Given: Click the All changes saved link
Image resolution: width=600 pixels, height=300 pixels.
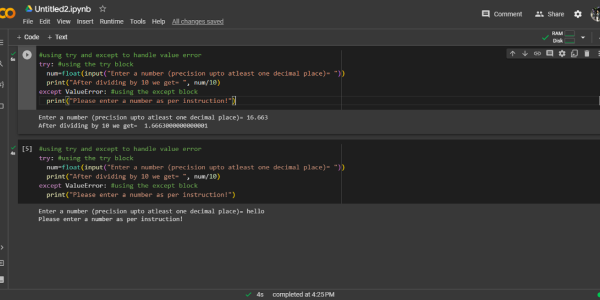Looking at the screenshot, I should [x=198, y=22].
